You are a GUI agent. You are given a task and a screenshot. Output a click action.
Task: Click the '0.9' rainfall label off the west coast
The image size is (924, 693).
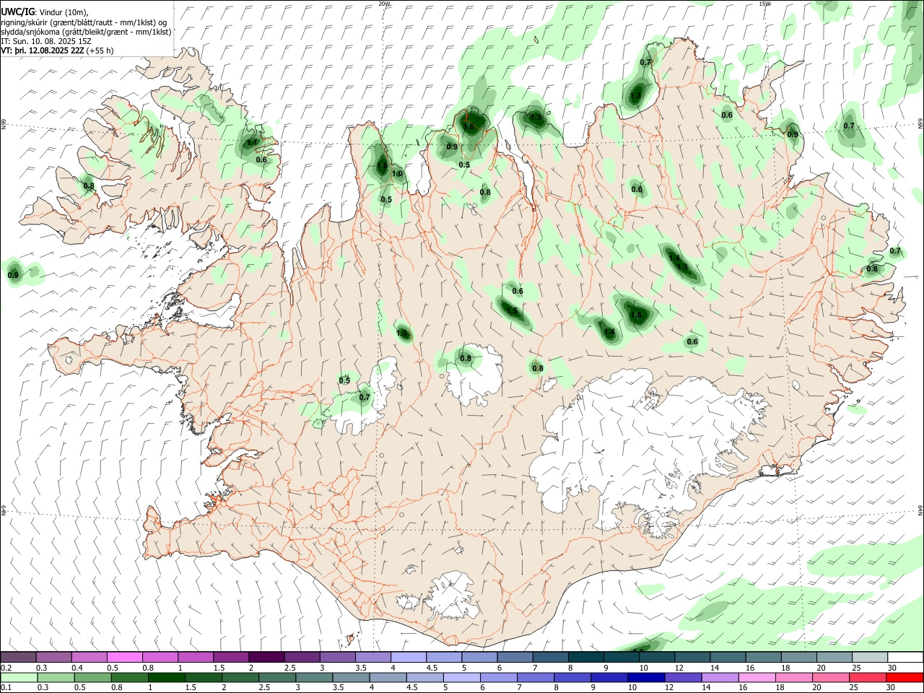(13, 275)
